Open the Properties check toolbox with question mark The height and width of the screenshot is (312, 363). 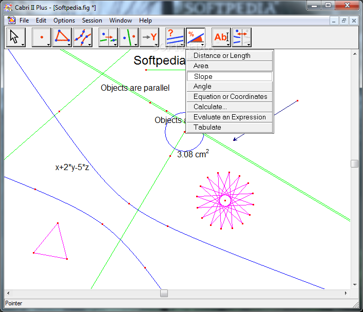(x=175, y=37)
